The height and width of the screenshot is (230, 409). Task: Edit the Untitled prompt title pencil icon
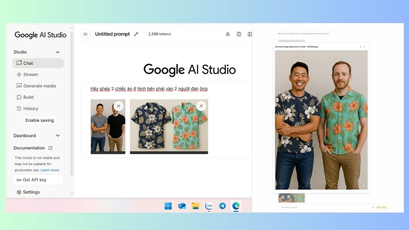click(136, 34)
